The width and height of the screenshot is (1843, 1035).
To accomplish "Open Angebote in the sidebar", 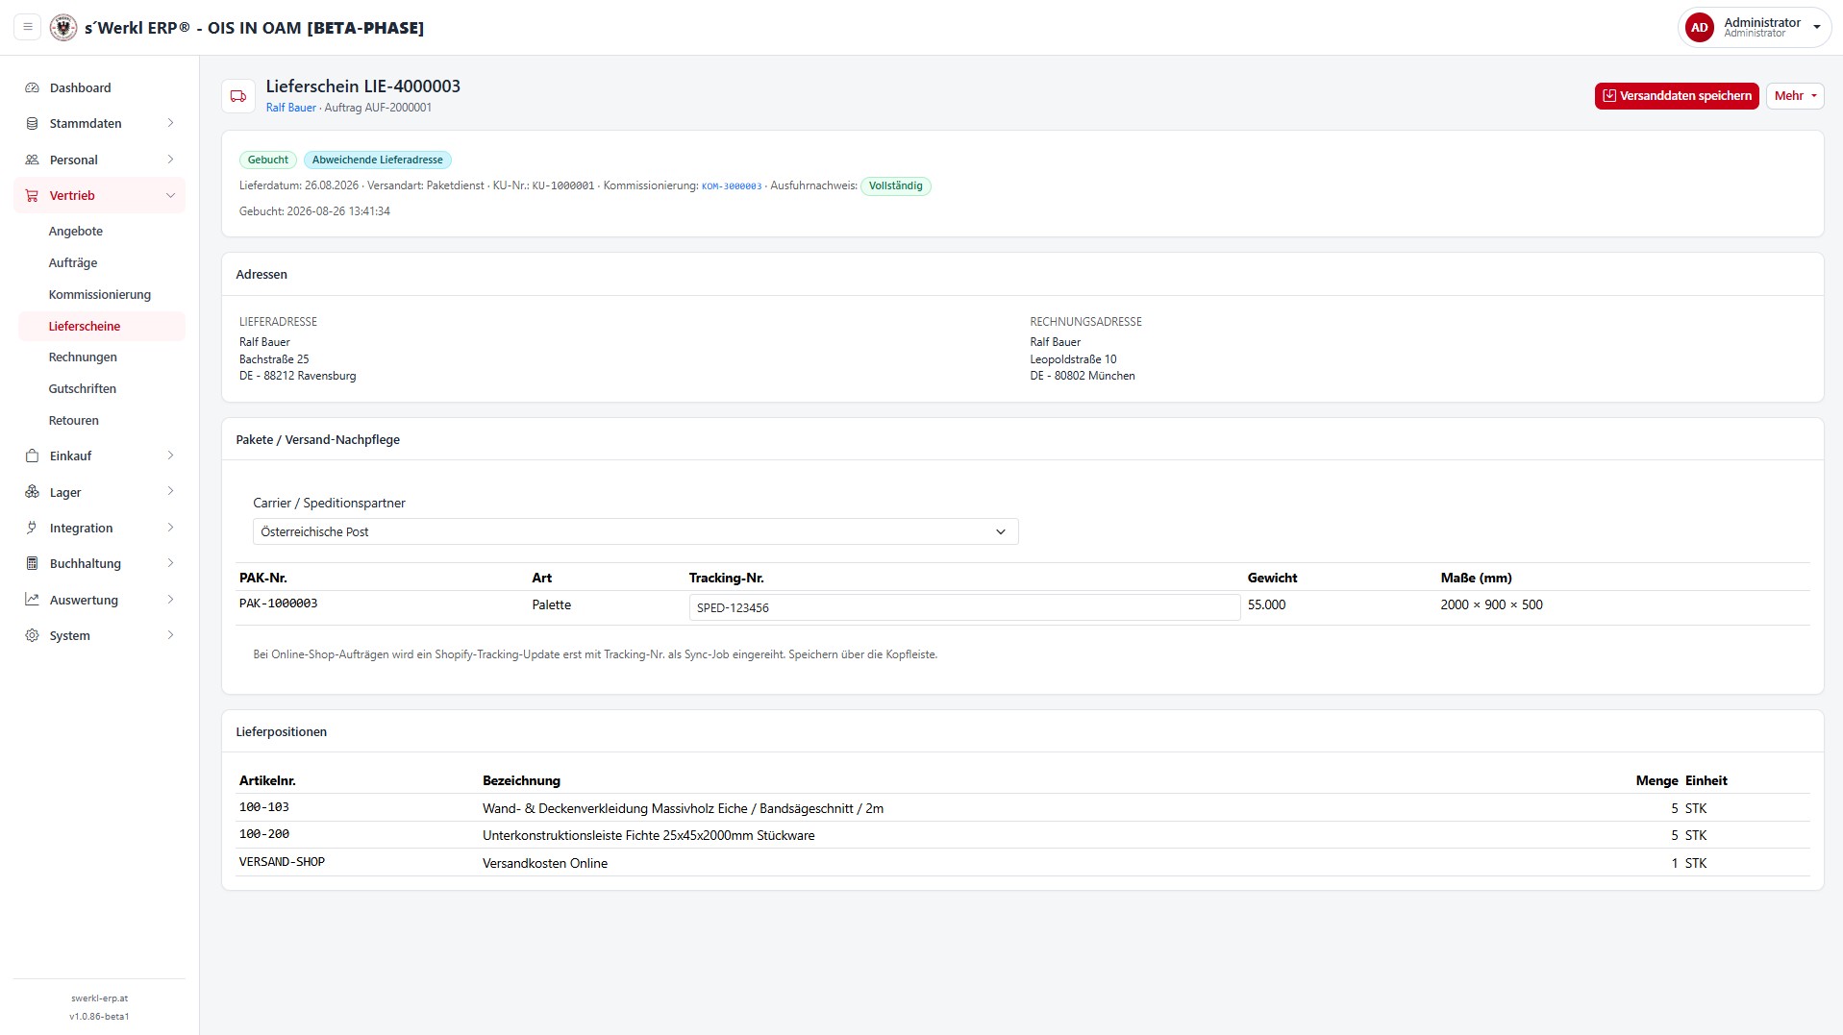I will (76, 231).
